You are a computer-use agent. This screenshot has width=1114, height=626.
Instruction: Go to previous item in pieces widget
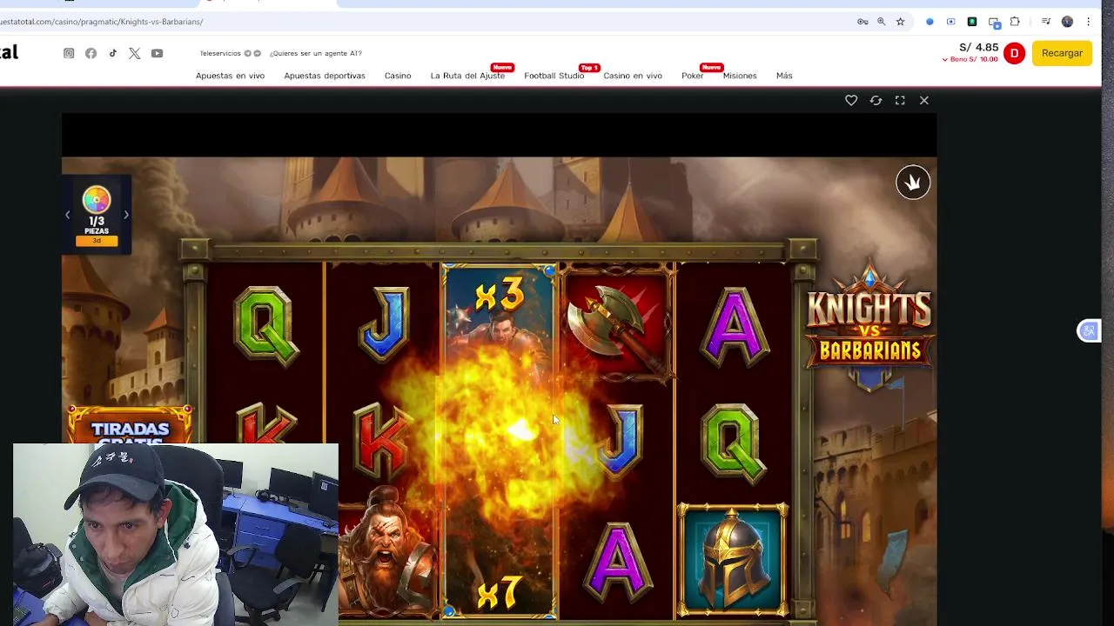(68, 215)
